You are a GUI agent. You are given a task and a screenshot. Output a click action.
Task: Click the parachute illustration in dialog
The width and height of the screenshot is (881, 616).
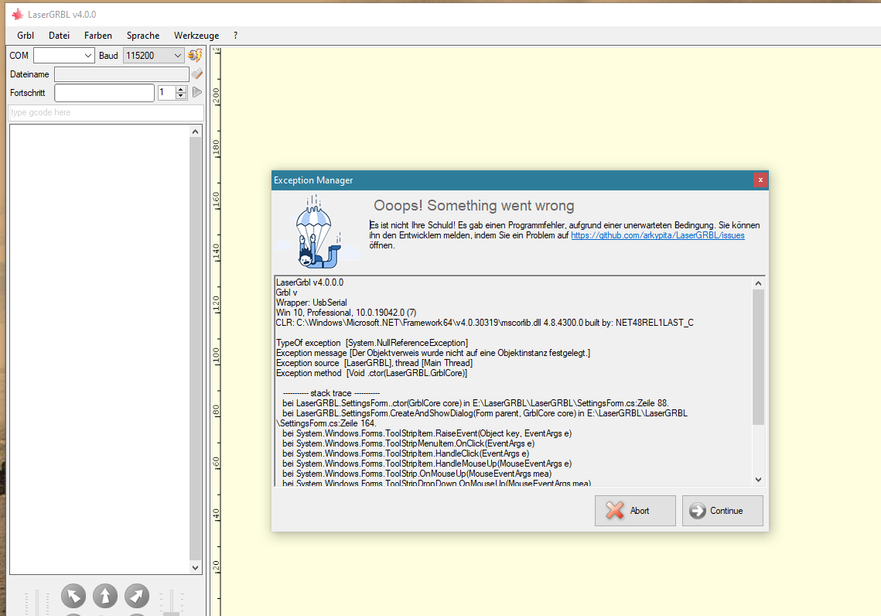point(317,231)
